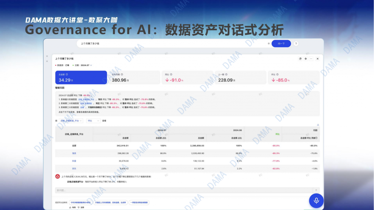Click the 店铺 link in attribution line 3
Viewport: 374px width, 210px height.
[82, 108]
